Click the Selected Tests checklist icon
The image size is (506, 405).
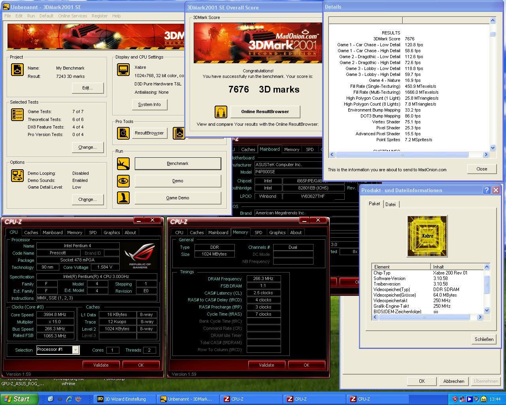(x=17, y=115)
